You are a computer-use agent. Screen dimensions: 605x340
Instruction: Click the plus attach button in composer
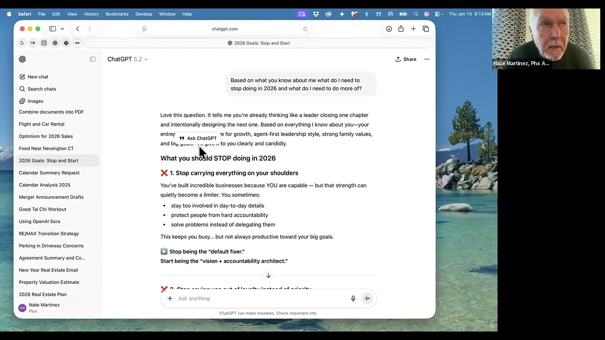click(170, 298)
